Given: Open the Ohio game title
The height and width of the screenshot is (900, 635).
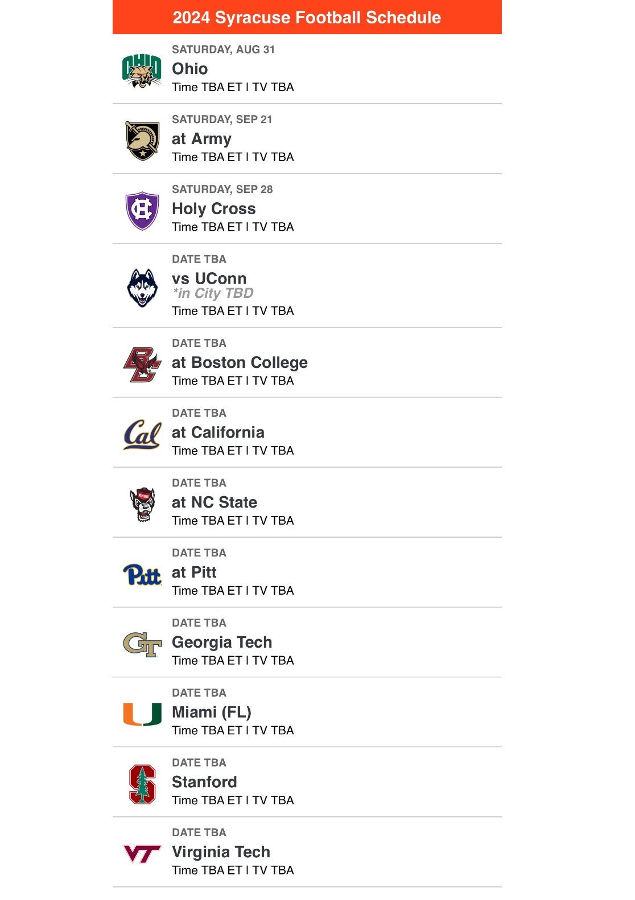Looking at the screenshot, I should point(190,69).
